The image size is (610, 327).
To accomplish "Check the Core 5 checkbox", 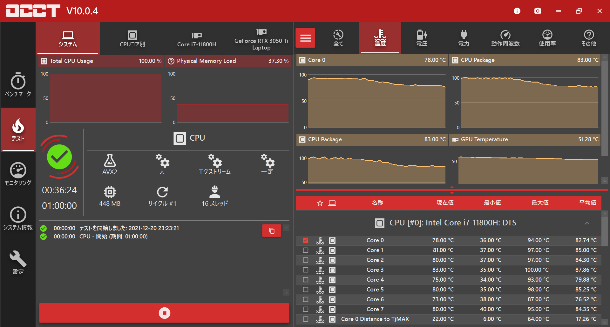I will pos(306,290).
